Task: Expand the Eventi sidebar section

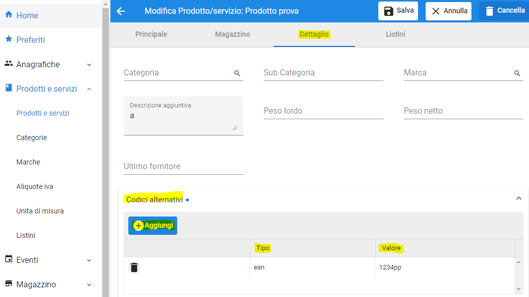Action: click(x=89, y=260)
